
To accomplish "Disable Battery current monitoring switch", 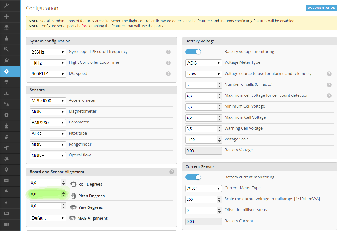I will 193,177.
